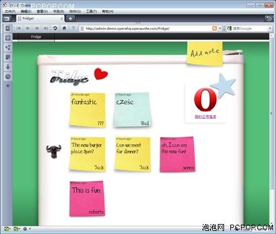Screen dimensions: 276x234
Task: Click the Reload button in the navigation toolbar
Action: (55, 28)
